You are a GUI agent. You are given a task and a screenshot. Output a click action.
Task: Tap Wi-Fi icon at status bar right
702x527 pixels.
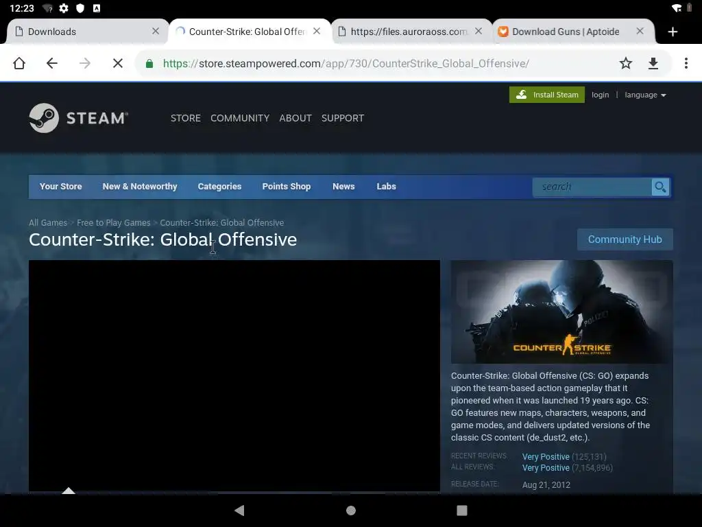pos(677,8)
